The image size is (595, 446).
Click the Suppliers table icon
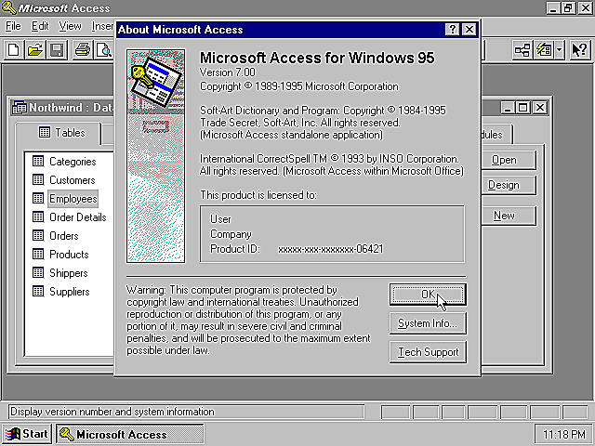tap(38, 291)
